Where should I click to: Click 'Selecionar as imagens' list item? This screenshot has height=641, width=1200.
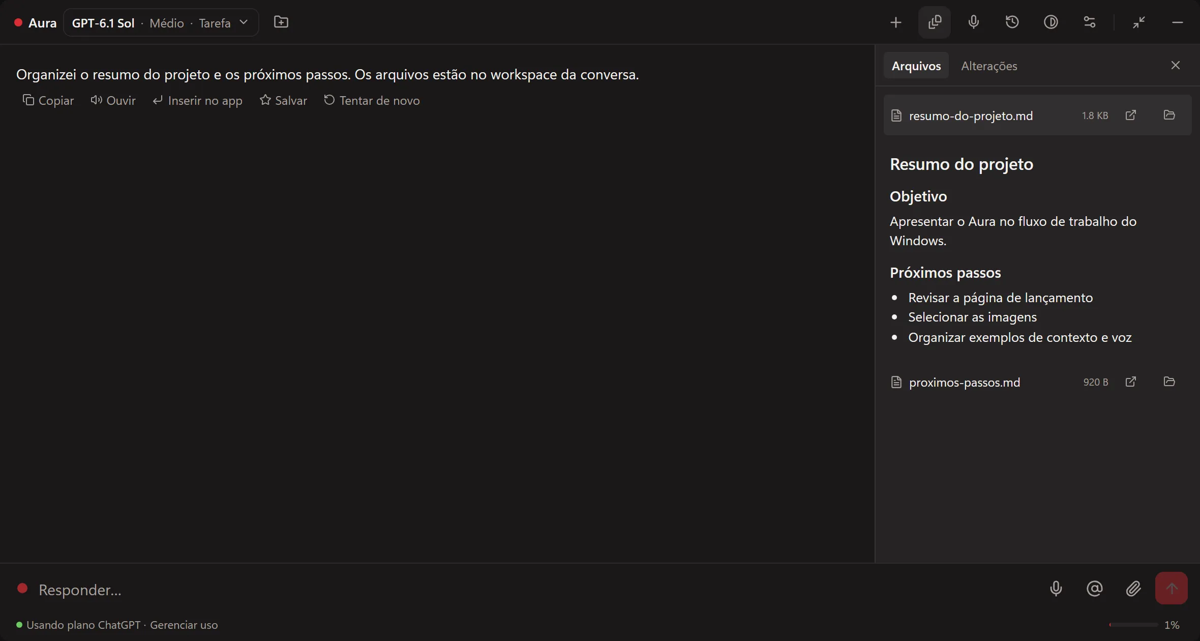pyautogui.click(x=972, y=317)
